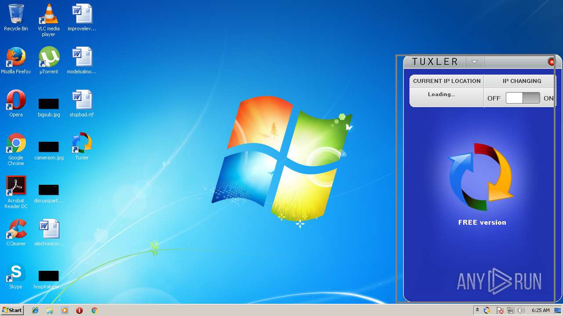Open Internet Explorer from taskbar
Screen dimensions: 563x316
(x=35, y=310)
